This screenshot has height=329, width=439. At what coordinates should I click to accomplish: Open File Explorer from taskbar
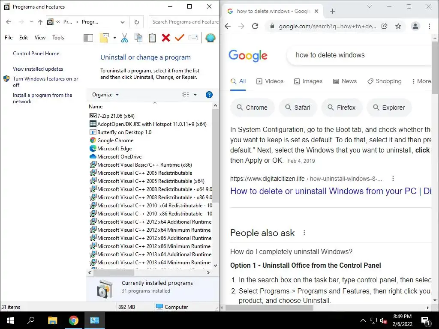pyautogui.click(x=52, y=320)
